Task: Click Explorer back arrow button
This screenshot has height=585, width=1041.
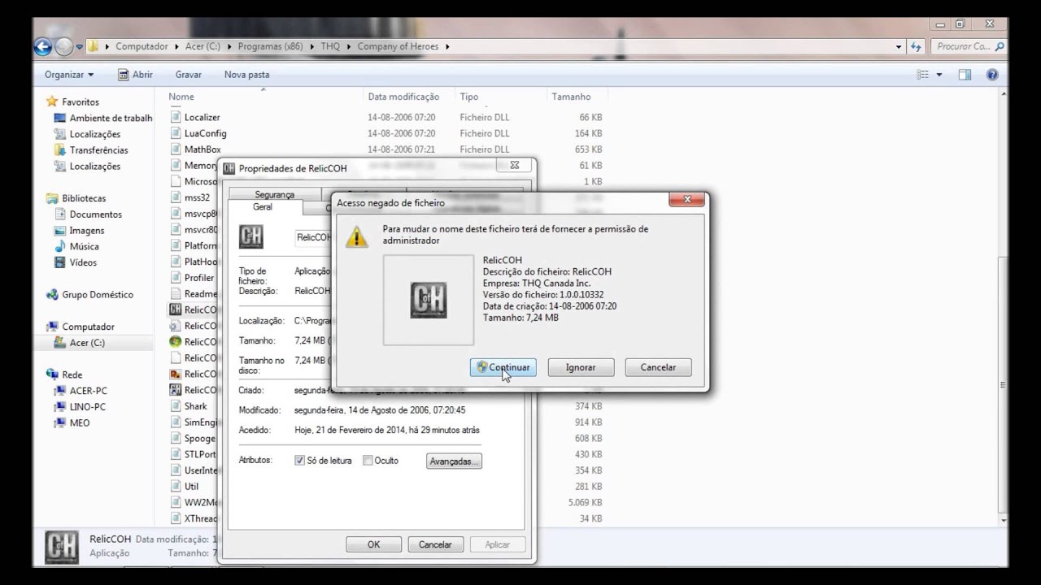Action: pyautogui.click(x=43, y=47)
